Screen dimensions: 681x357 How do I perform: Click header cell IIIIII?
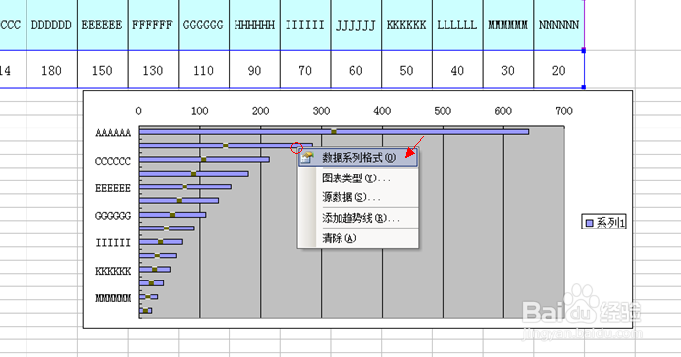tap(305, 25)
